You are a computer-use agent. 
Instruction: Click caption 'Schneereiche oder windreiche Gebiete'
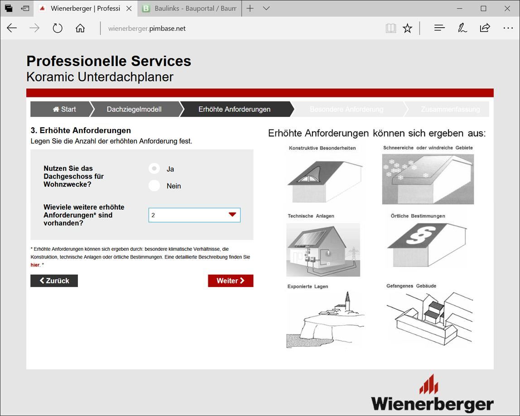(x=428, y=148)
